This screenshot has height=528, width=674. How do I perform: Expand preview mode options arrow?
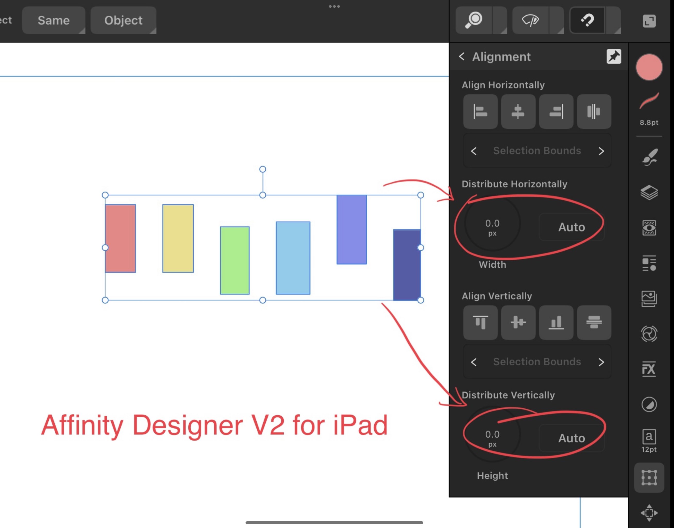pos(557,20)
